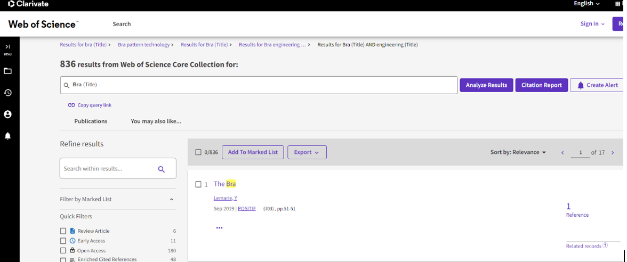Click the Create Alert button

click(597, 85)
